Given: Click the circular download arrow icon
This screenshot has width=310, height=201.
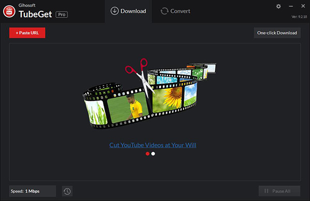Looking at the screenshot, I should click(115, 11).
